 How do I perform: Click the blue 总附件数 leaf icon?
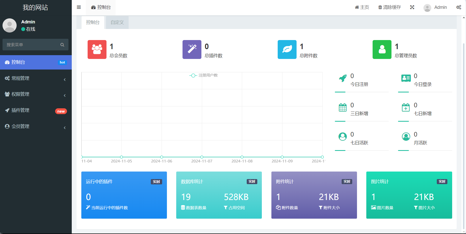287,49
